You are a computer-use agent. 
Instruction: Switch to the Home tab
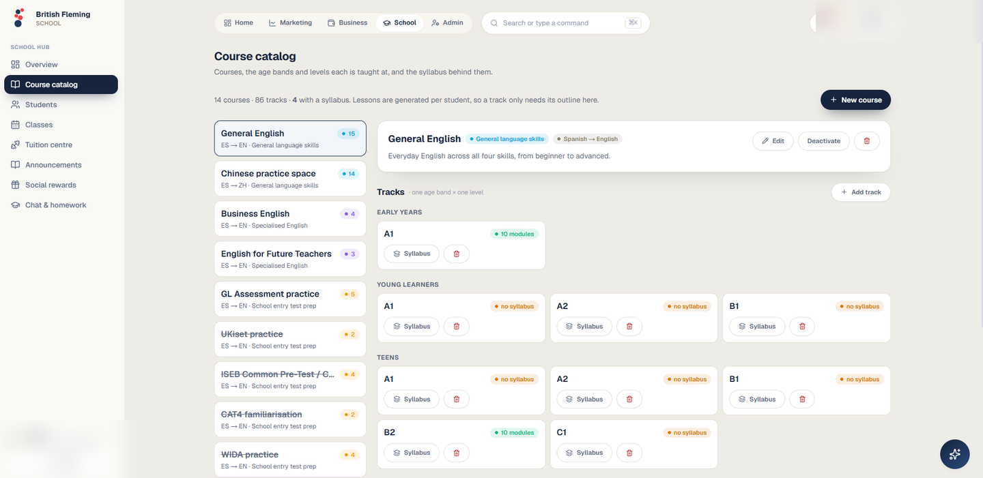(238, 23)
